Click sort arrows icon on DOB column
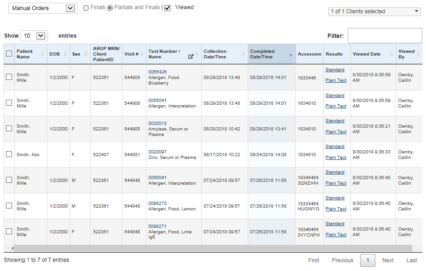 (x=65, y=54)
